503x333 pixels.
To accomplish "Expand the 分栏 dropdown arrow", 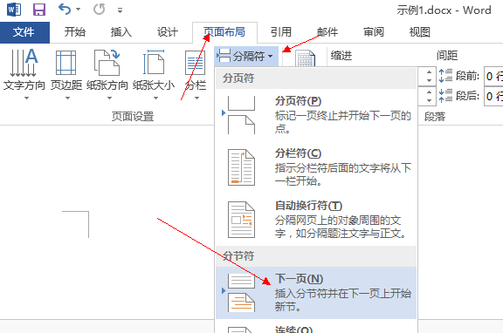I will [x=197, y=98].
